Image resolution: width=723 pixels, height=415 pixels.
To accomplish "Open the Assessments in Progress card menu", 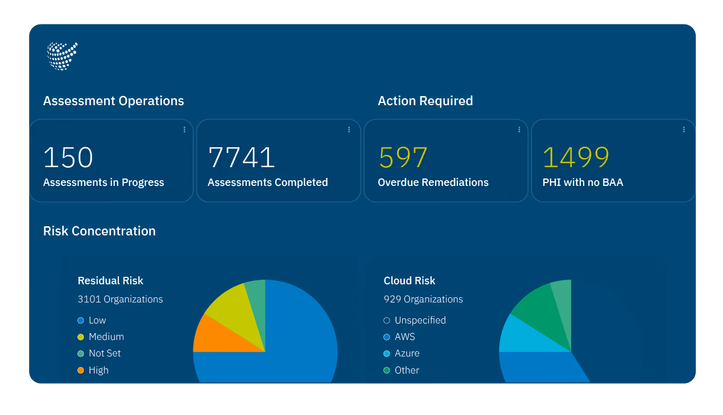I will [x=184, y=130].
